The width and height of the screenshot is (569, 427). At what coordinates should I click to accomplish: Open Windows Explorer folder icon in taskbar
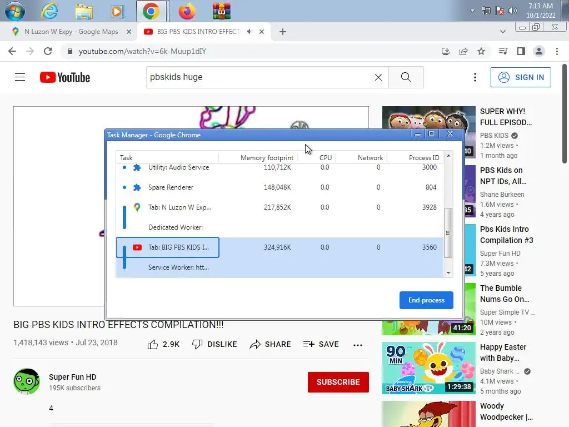[x=84, y=12]
